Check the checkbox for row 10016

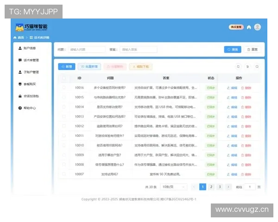tap(64, 87)
